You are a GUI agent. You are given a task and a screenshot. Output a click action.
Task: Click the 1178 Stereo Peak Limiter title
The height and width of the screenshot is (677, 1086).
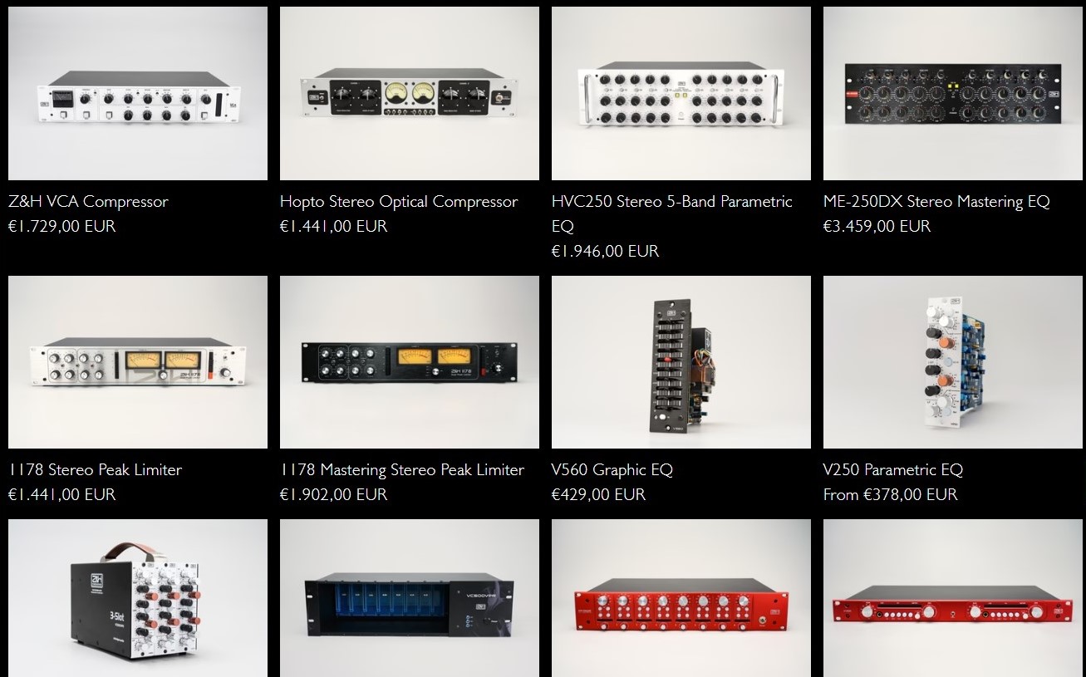tap(95, 470)
